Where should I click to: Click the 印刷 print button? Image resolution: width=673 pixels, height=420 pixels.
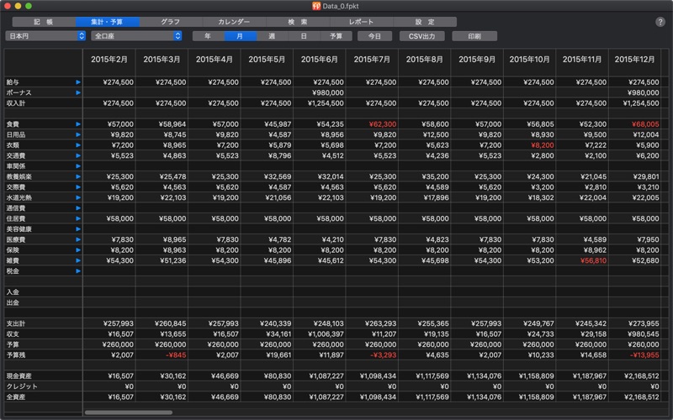point(474,36)
